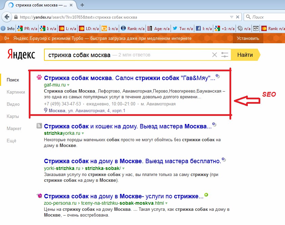This screenshot has height=225, width=285.
Task: Click the strizhkayorka.ru green URL
Action: click(62, 133)
